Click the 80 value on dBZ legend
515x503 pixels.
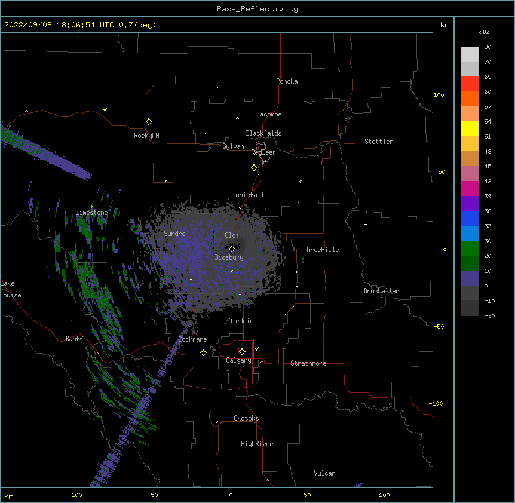488,47
